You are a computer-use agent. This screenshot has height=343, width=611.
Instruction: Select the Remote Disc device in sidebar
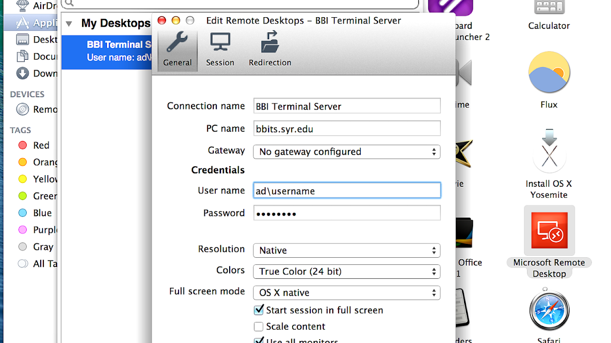[36, 109]
